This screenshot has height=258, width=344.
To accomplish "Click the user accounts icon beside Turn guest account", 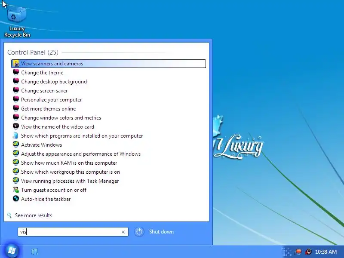I will tap(16, 190).
